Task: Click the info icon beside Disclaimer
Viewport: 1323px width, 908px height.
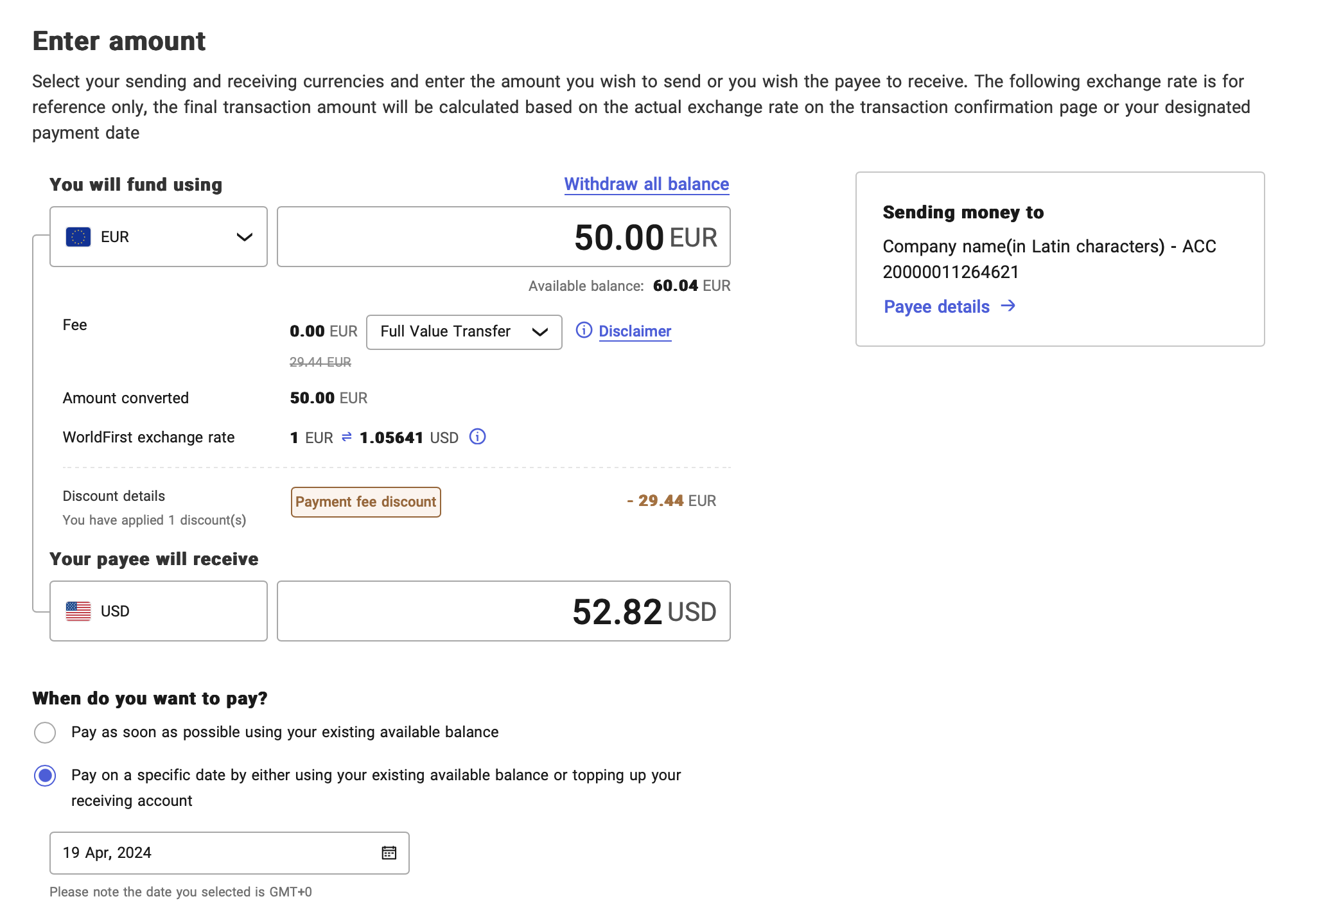Action: click(584, 330)
